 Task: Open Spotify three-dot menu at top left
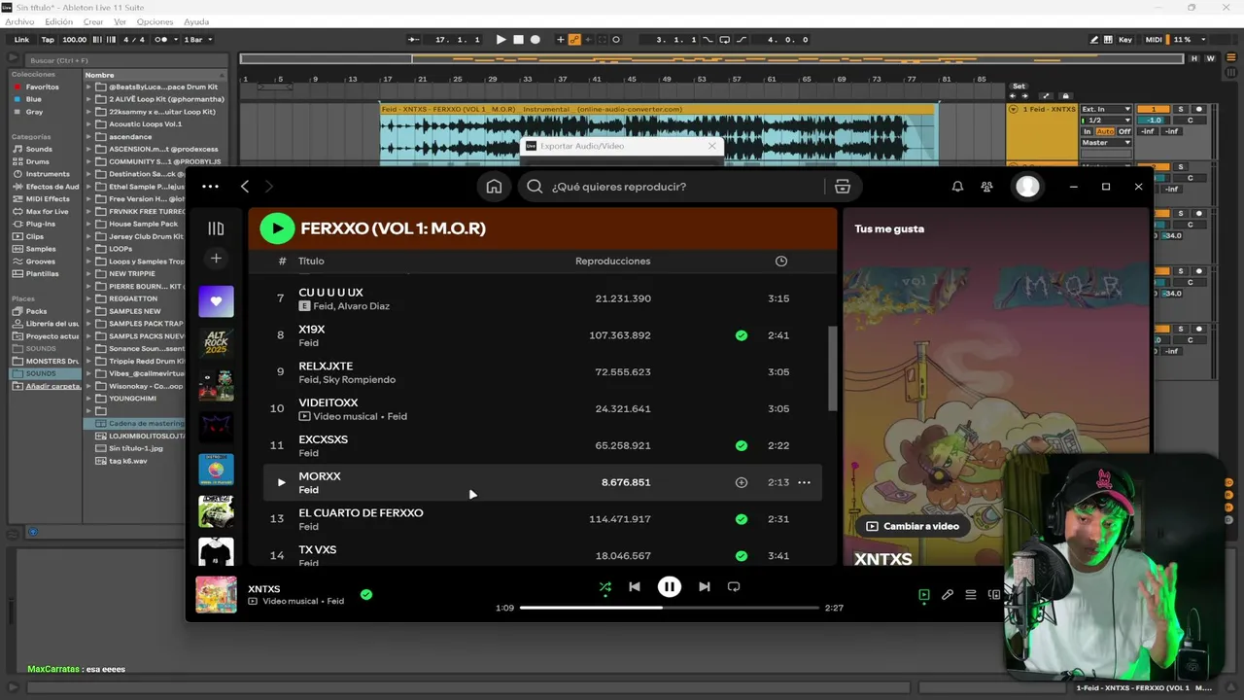pos(210,187)
